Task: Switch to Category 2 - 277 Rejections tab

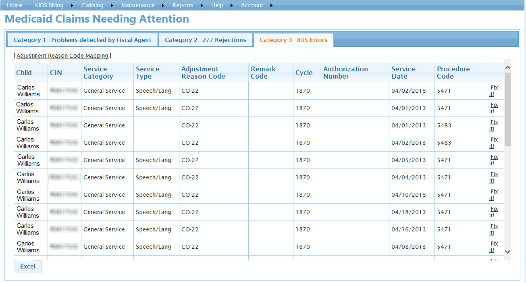Action: pyautogui.click(x=206, y=40)
